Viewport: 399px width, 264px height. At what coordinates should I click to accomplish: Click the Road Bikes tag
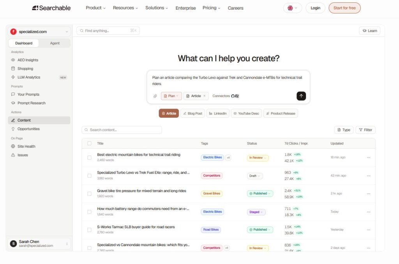click(211, 230)
